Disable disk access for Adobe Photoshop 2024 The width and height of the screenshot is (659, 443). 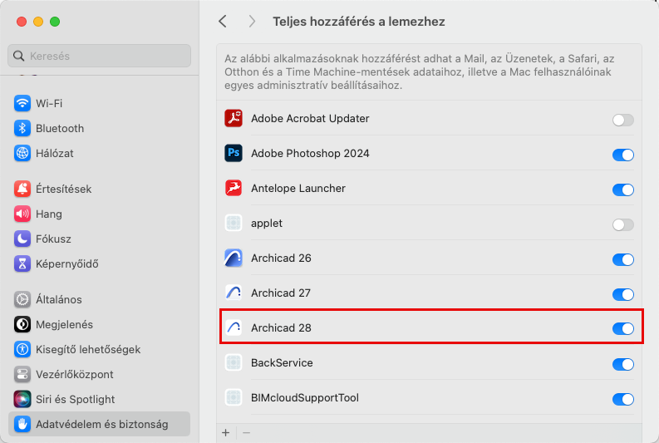623,155
